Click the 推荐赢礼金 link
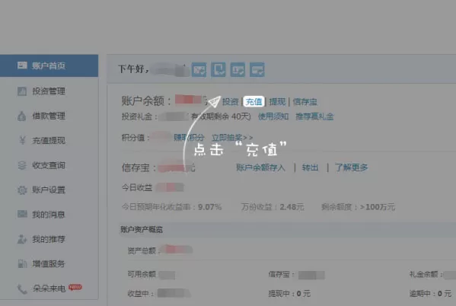This screenshot has height=306, width=456. point(314,116)
